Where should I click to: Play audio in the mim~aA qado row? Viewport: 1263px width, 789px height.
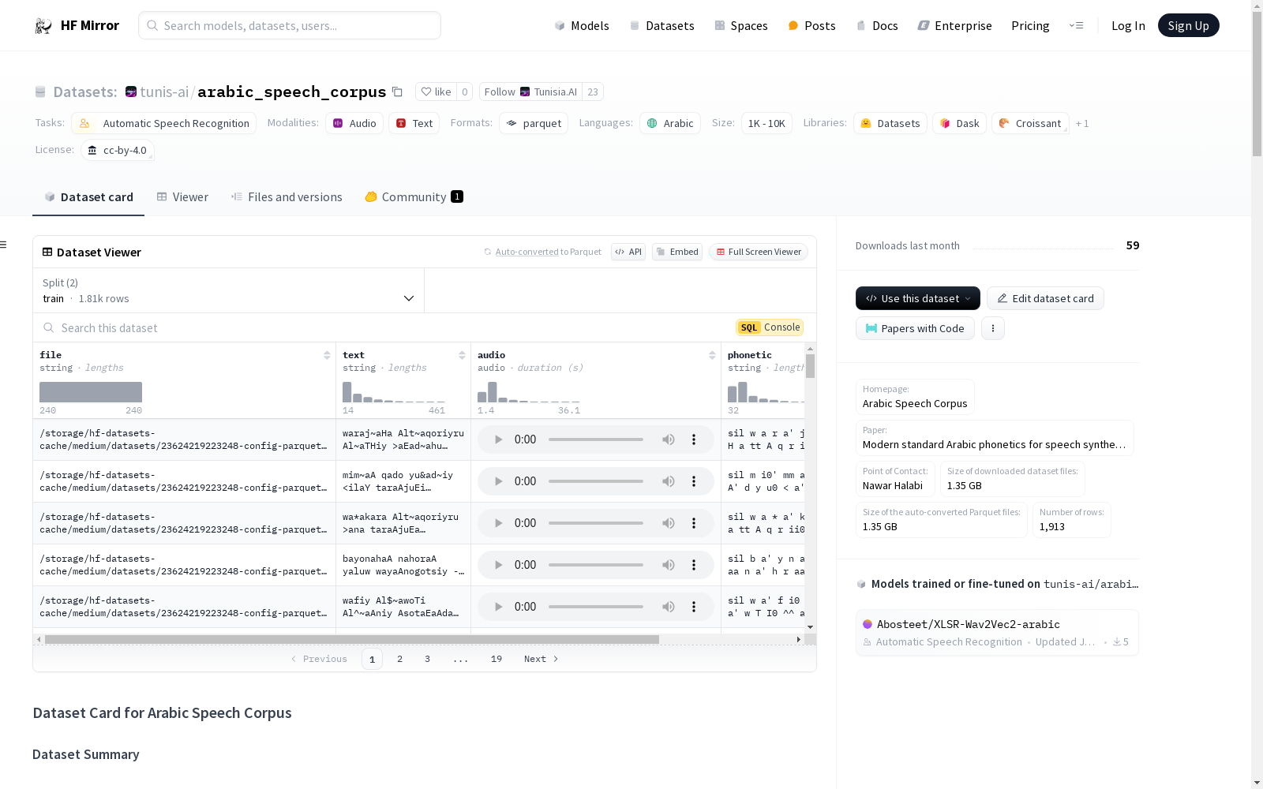click(x=498, y=481)
